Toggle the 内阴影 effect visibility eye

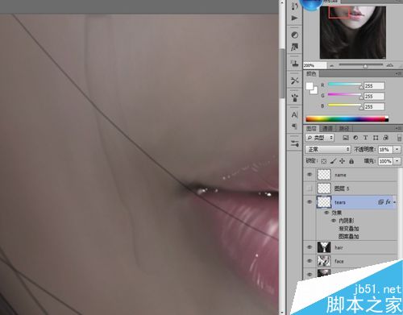(334, 221)
